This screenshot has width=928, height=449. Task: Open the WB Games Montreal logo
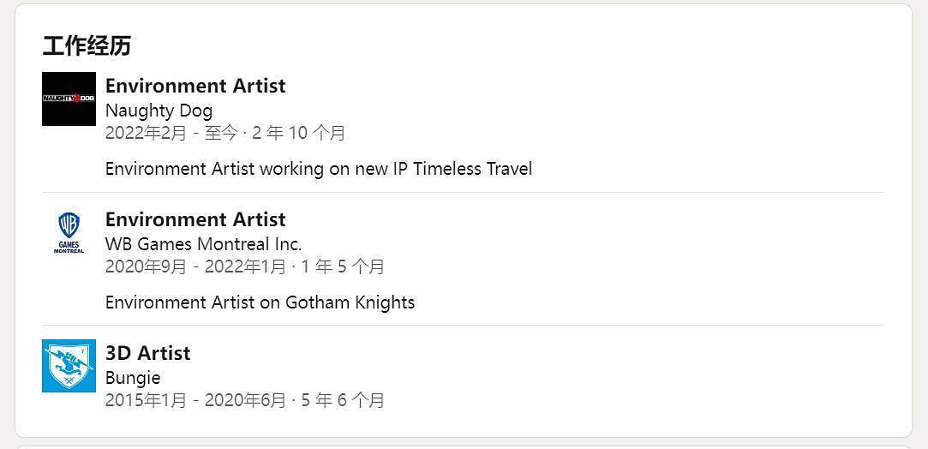pyautogui.click(x=69, y=232)
